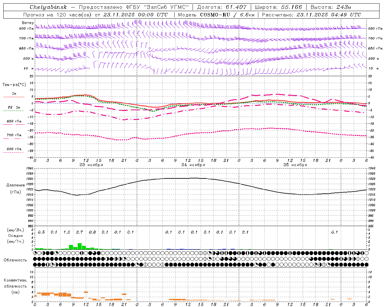The height and width of the screenshot is (307, 384).
Task: Click the "Рассчитано: 23.11.2025 04:49 UTC" timestamp
Action: click(x=311, y=15)
